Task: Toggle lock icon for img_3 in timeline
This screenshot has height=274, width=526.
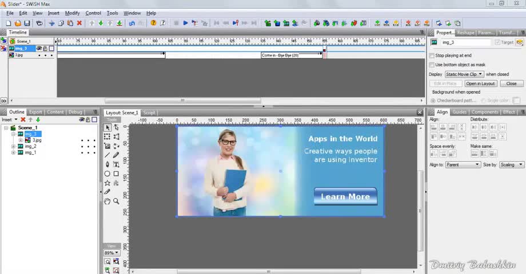Action: point(45,48)
